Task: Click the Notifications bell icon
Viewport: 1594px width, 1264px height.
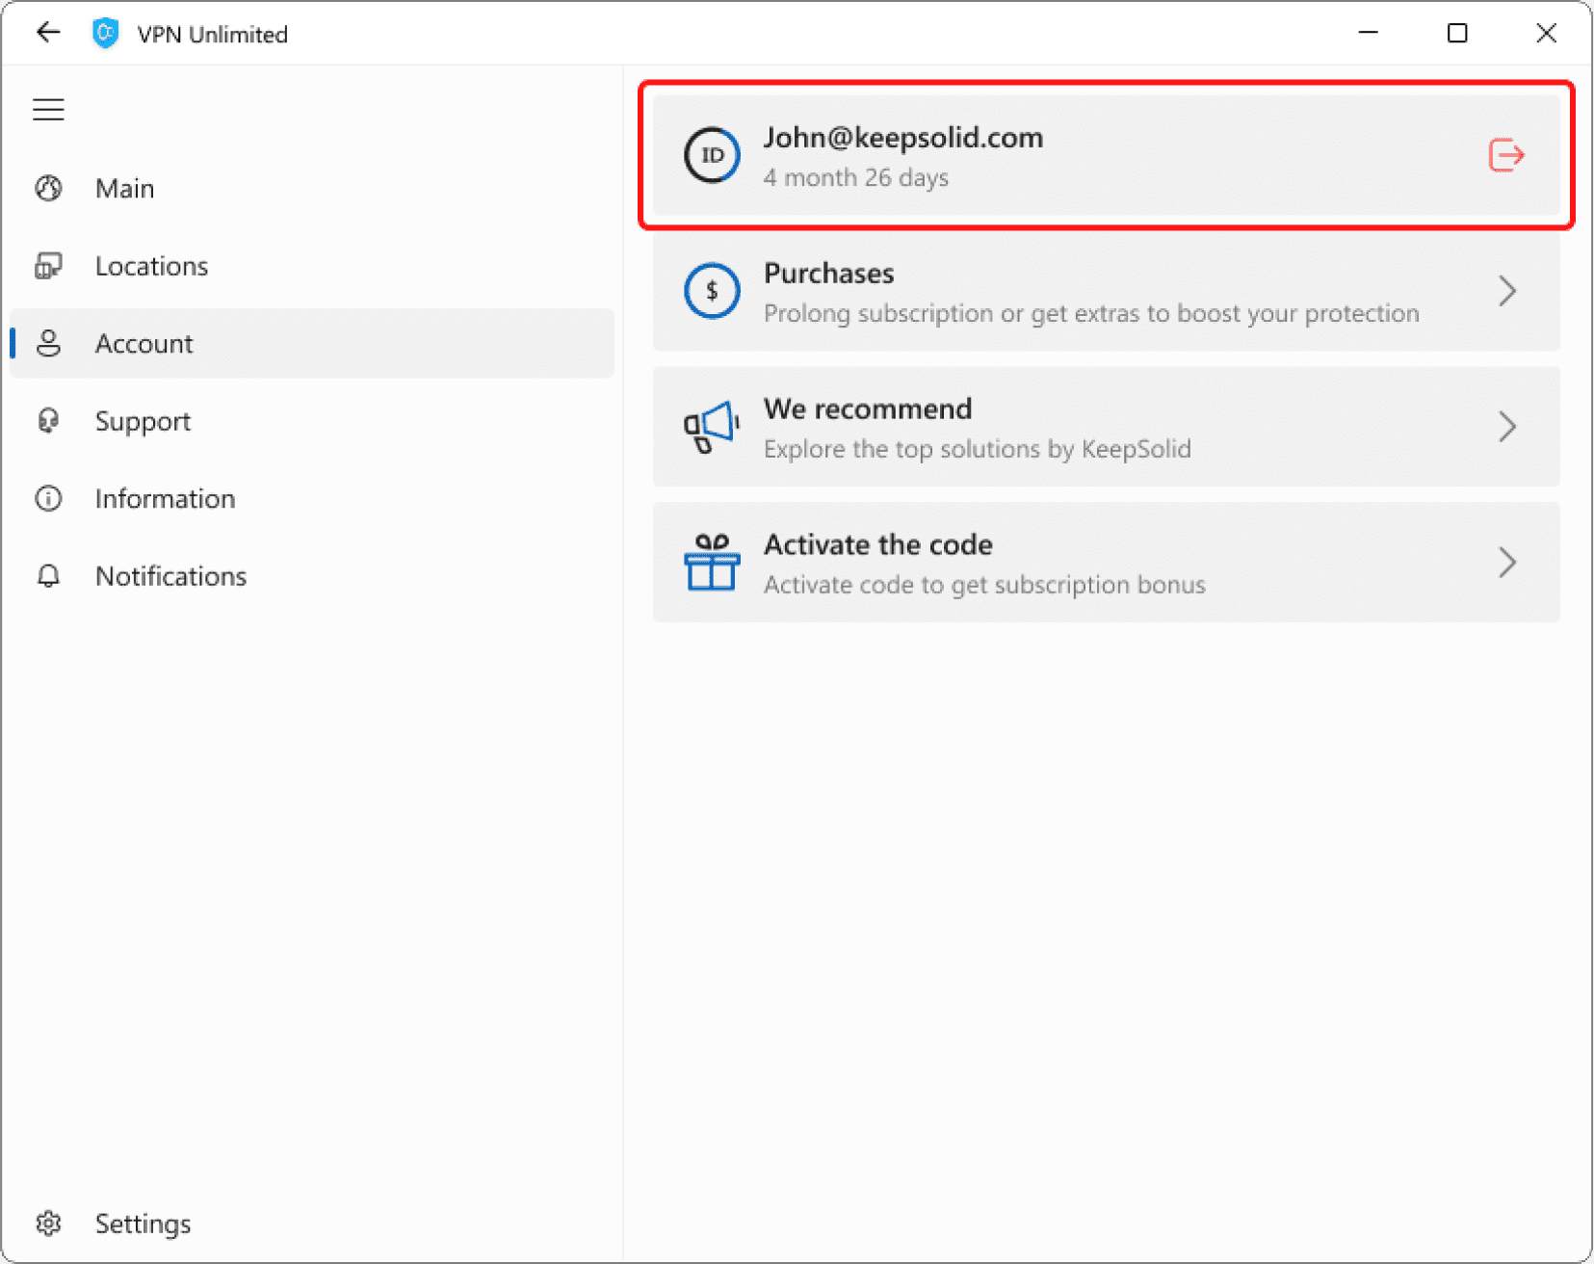Action: point(48,576)
